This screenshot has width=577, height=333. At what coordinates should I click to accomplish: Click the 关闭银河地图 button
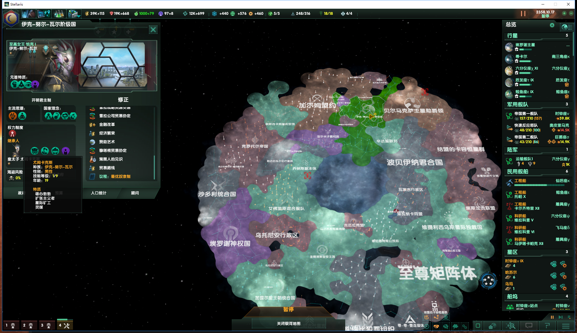[x=288, y=323]
